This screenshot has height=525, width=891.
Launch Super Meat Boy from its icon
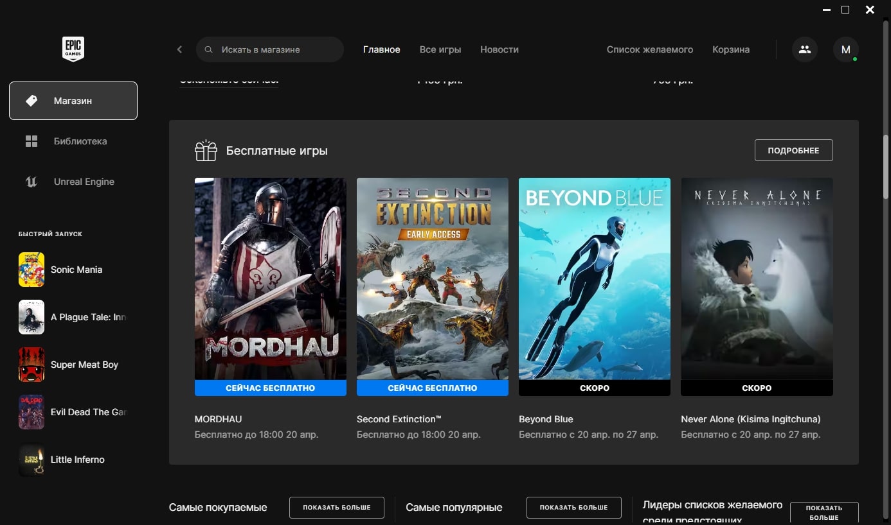[32, 365]
